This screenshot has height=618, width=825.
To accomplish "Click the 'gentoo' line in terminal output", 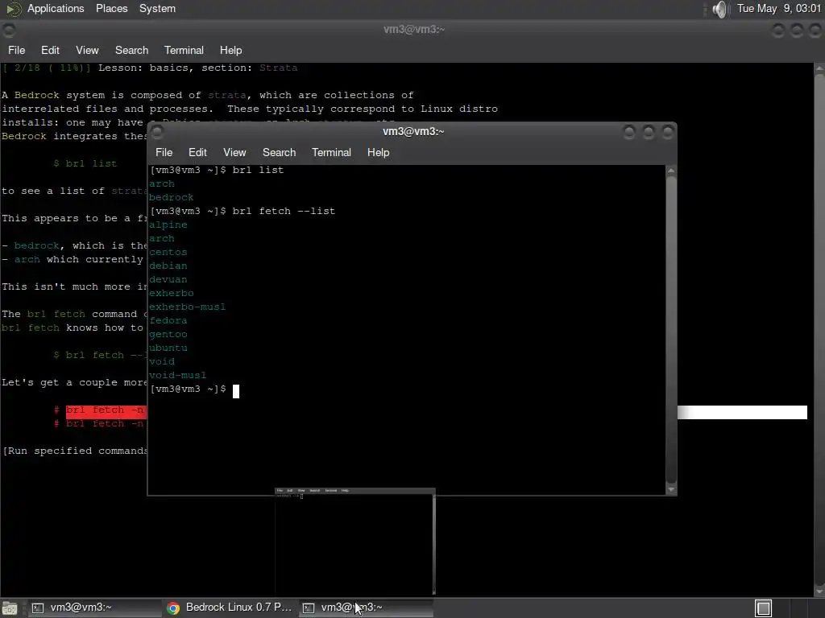I will [168, 334].
